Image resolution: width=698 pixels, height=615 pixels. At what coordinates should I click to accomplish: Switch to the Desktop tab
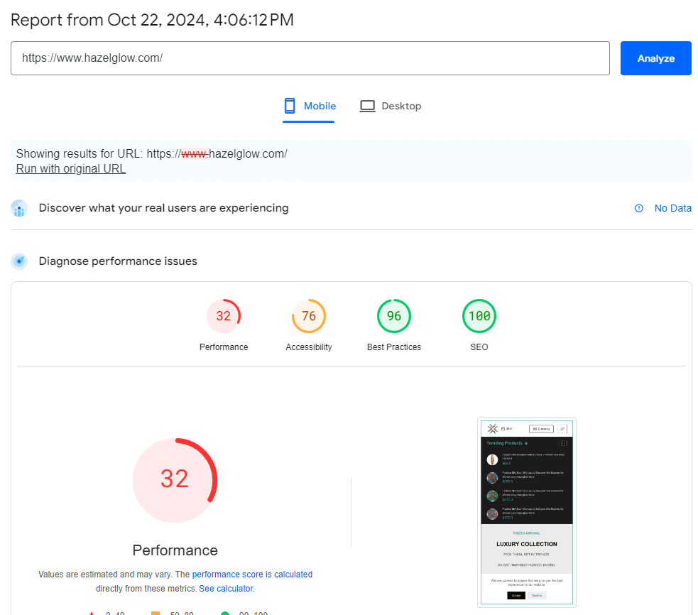coord(391,106)
